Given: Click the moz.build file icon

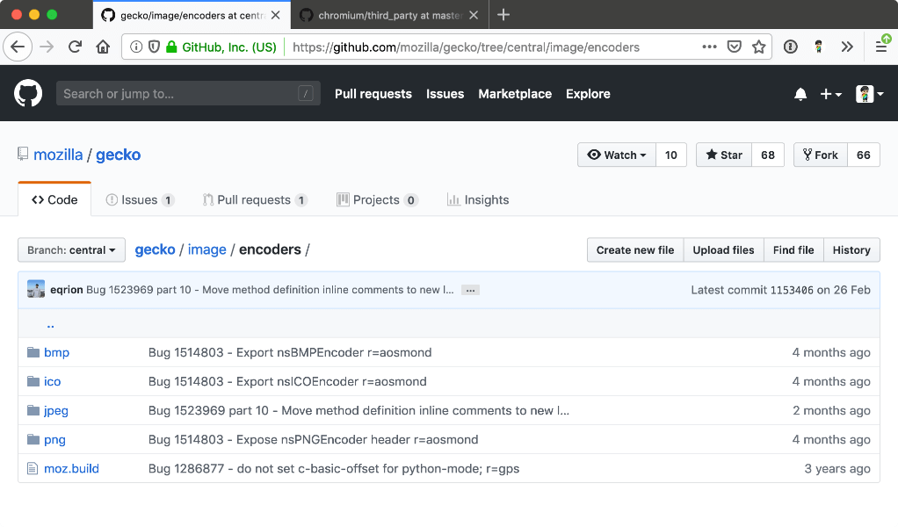Looking at the screenshot, I should 33,468.
